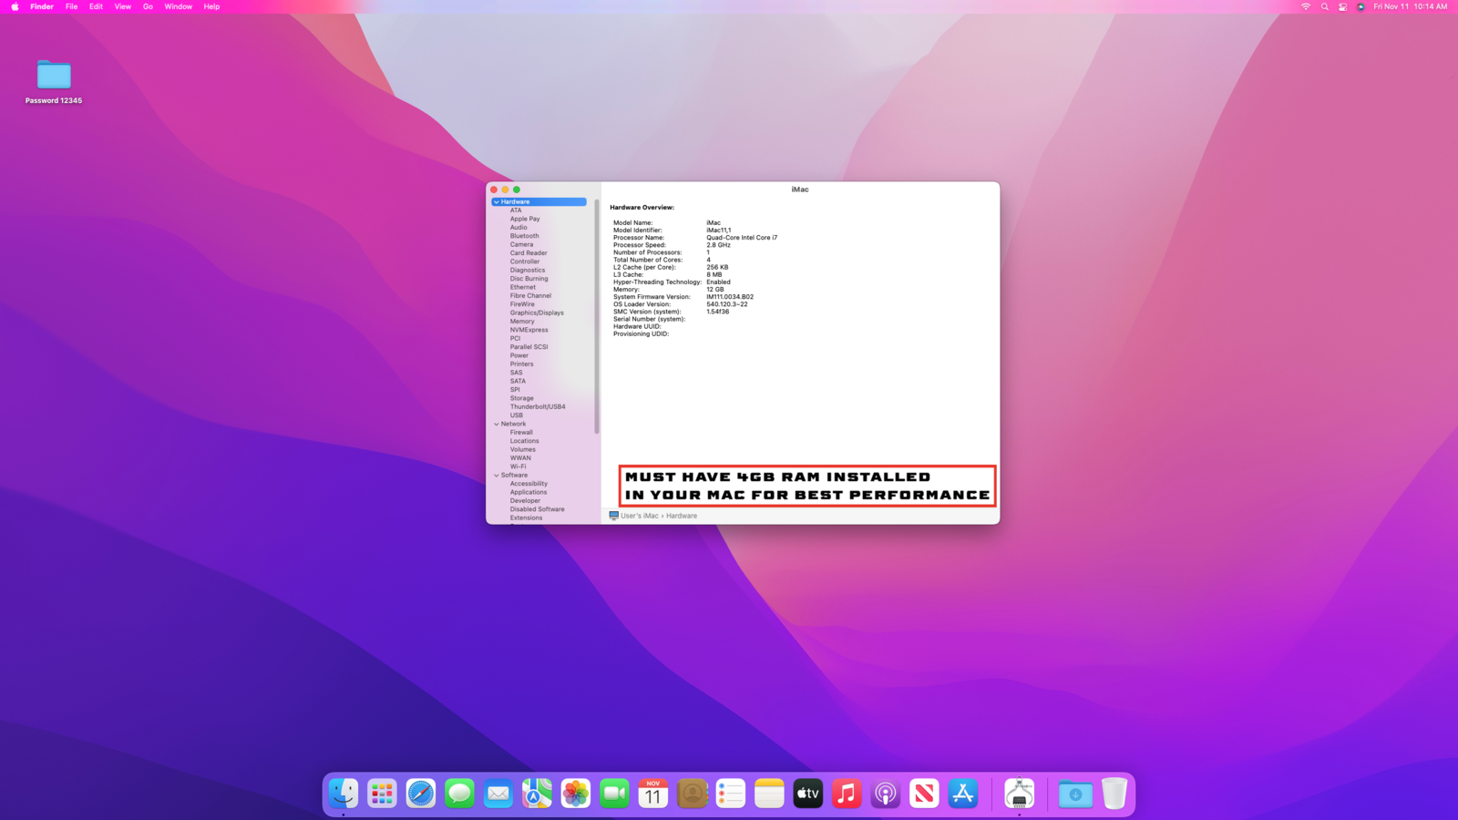Collapse the Software section chevron
The width and height of the screenshot is (1458, 820).
[497, 476]
